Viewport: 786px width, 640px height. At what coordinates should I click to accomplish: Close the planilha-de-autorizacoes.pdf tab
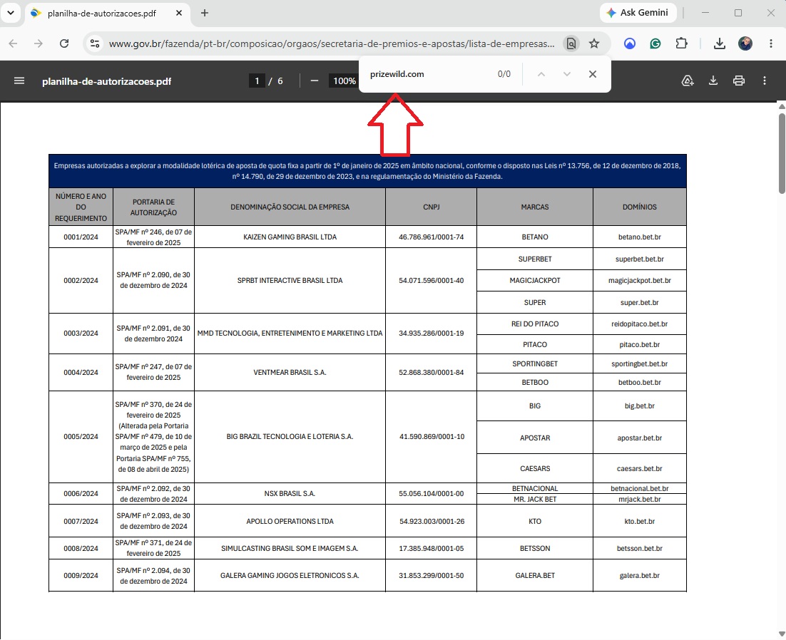179,14
